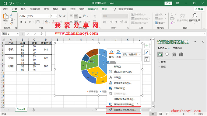Select the 122 data label on chart

click(95, 75)
